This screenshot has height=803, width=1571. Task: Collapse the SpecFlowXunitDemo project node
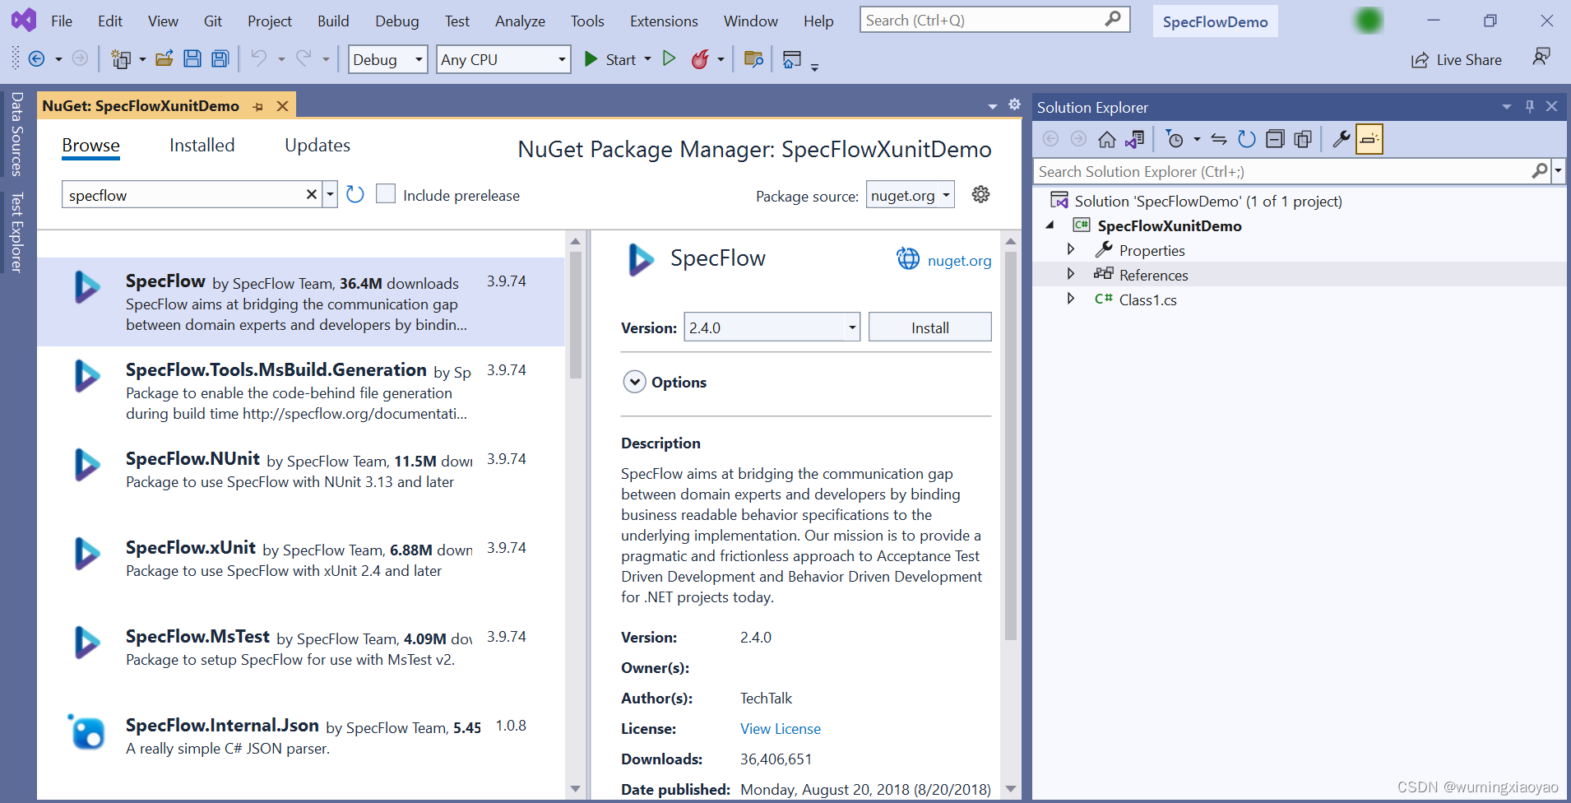pyautogui.click(x=1050, y=225)
